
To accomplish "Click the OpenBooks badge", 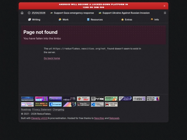I will (x=55, y=99).
